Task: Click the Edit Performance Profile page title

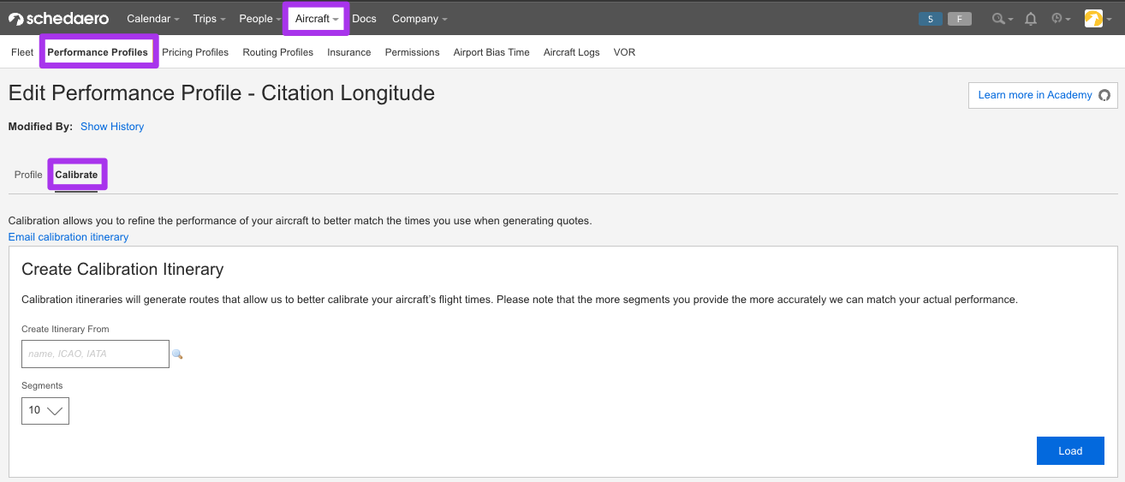Action: 222,92
